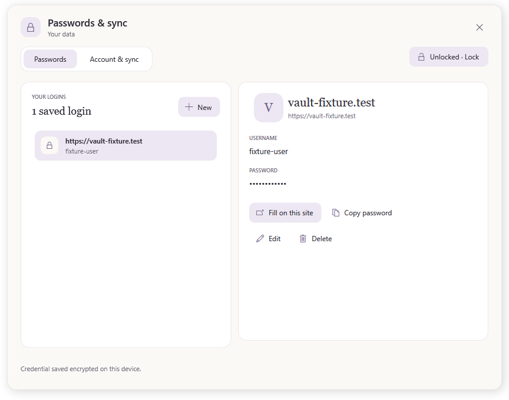509x400 pixels.
Task: Click the padlock icon in the Lock button
Action: click(x=421, y=57)
